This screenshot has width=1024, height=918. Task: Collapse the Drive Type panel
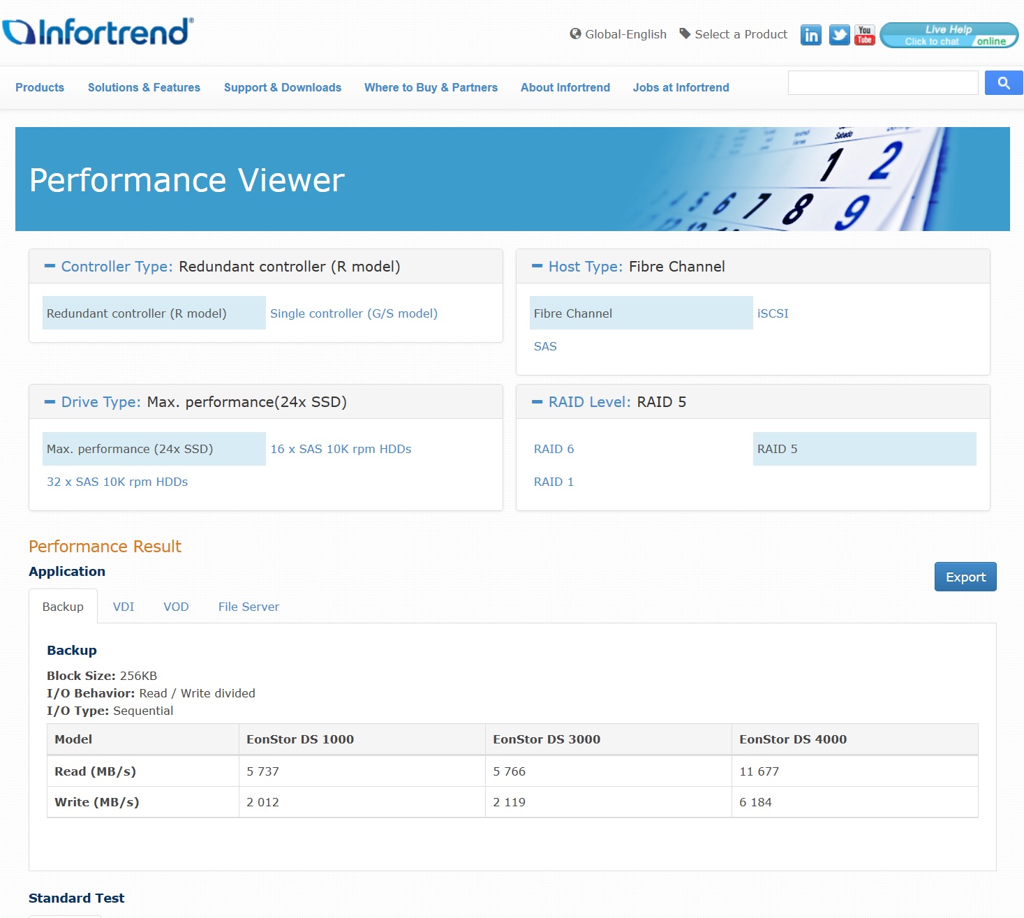50,401
